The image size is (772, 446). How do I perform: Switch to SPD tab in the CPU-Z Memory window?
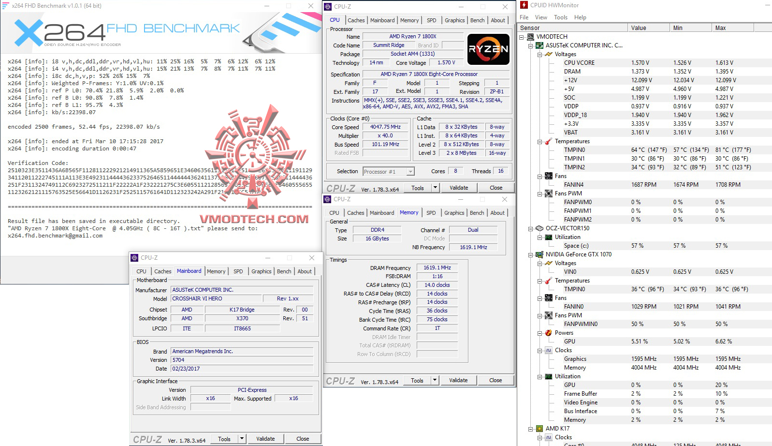(x=431, y=213)
